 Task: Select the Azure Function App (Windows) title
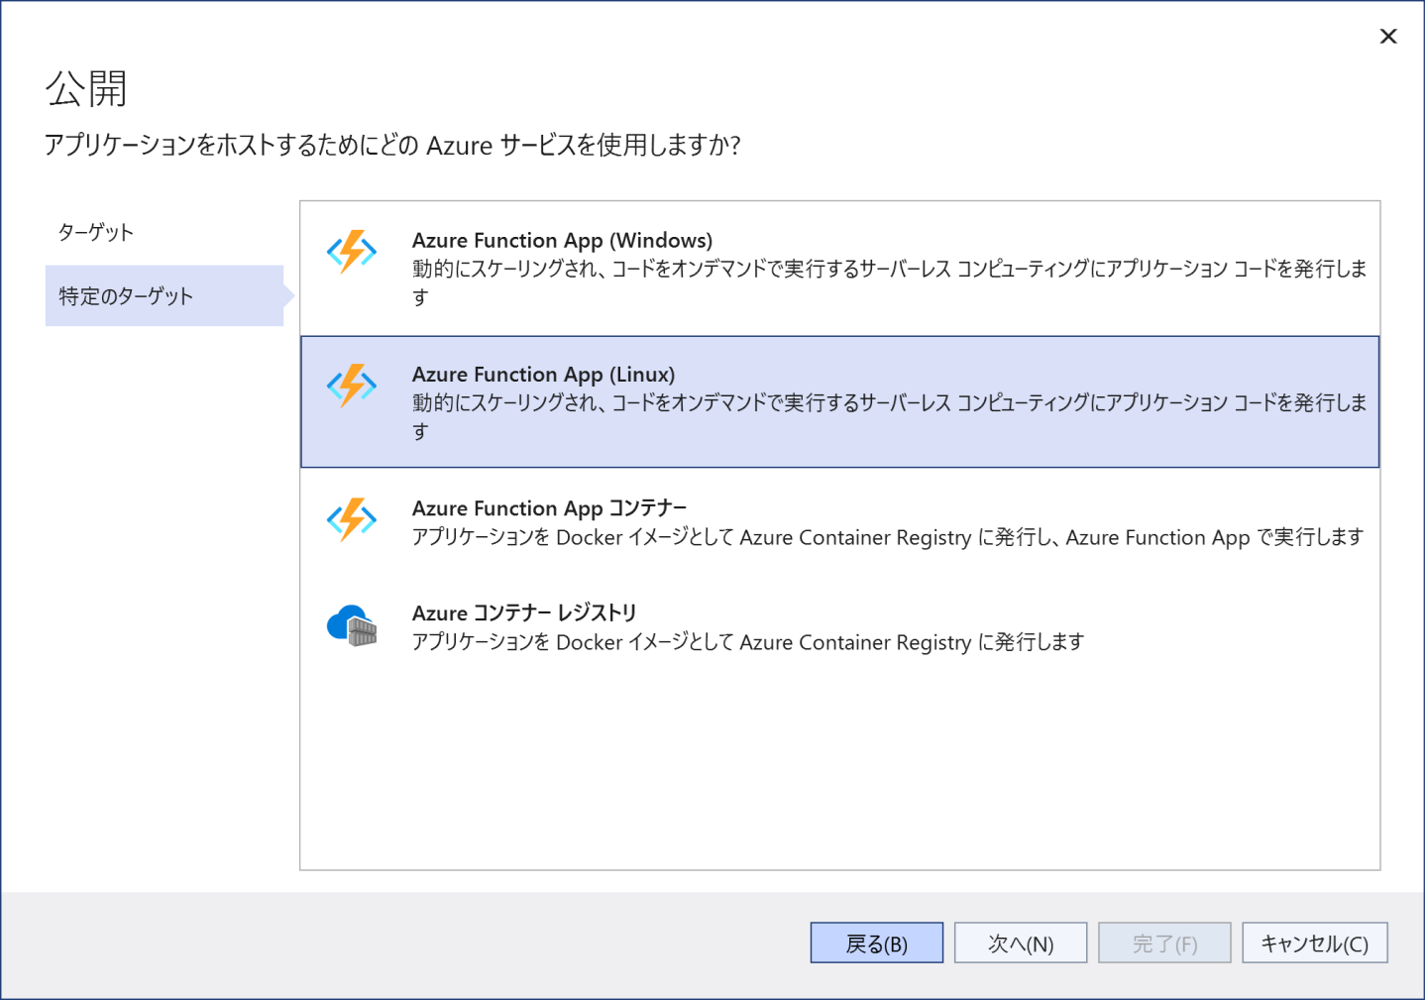562,240
